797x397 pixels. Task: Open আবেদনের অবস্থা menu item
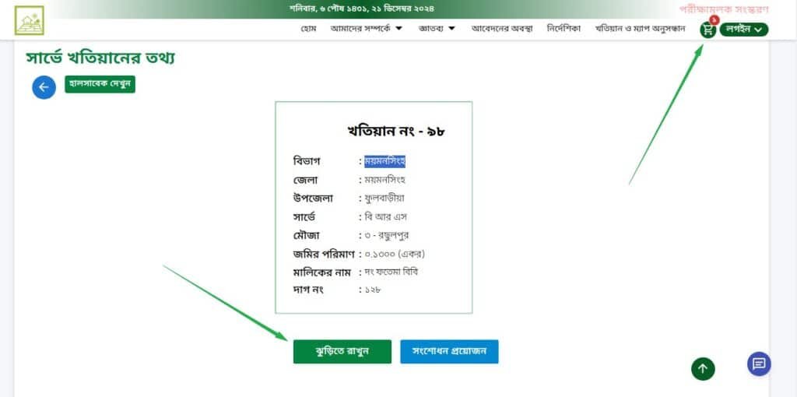click(502, 29)
